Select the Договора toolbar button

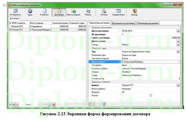59,12
